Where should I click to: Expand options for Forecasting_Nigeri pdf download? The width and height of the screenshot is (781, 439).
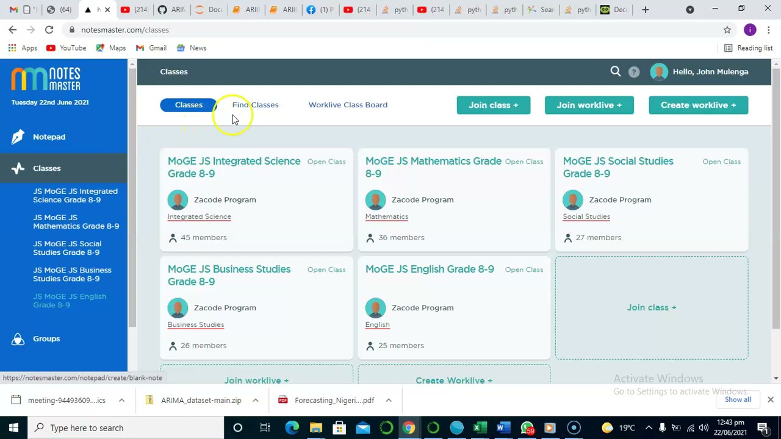[x=388, y=400]
